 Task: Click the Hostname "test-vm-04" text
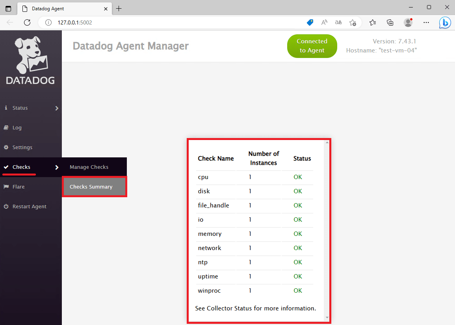pyautogui.click(x=381, y=50)
